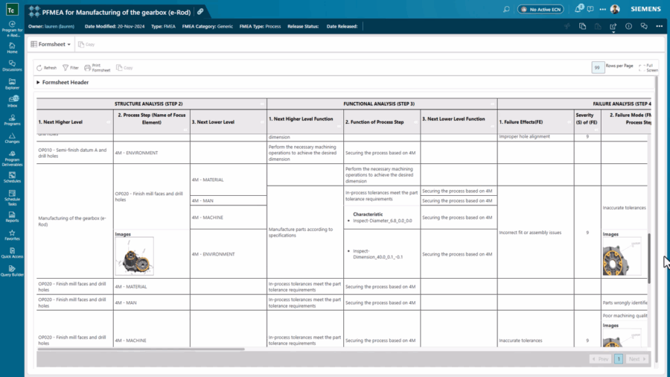Click the 3. Next Lower Level column header

(229, 122)
